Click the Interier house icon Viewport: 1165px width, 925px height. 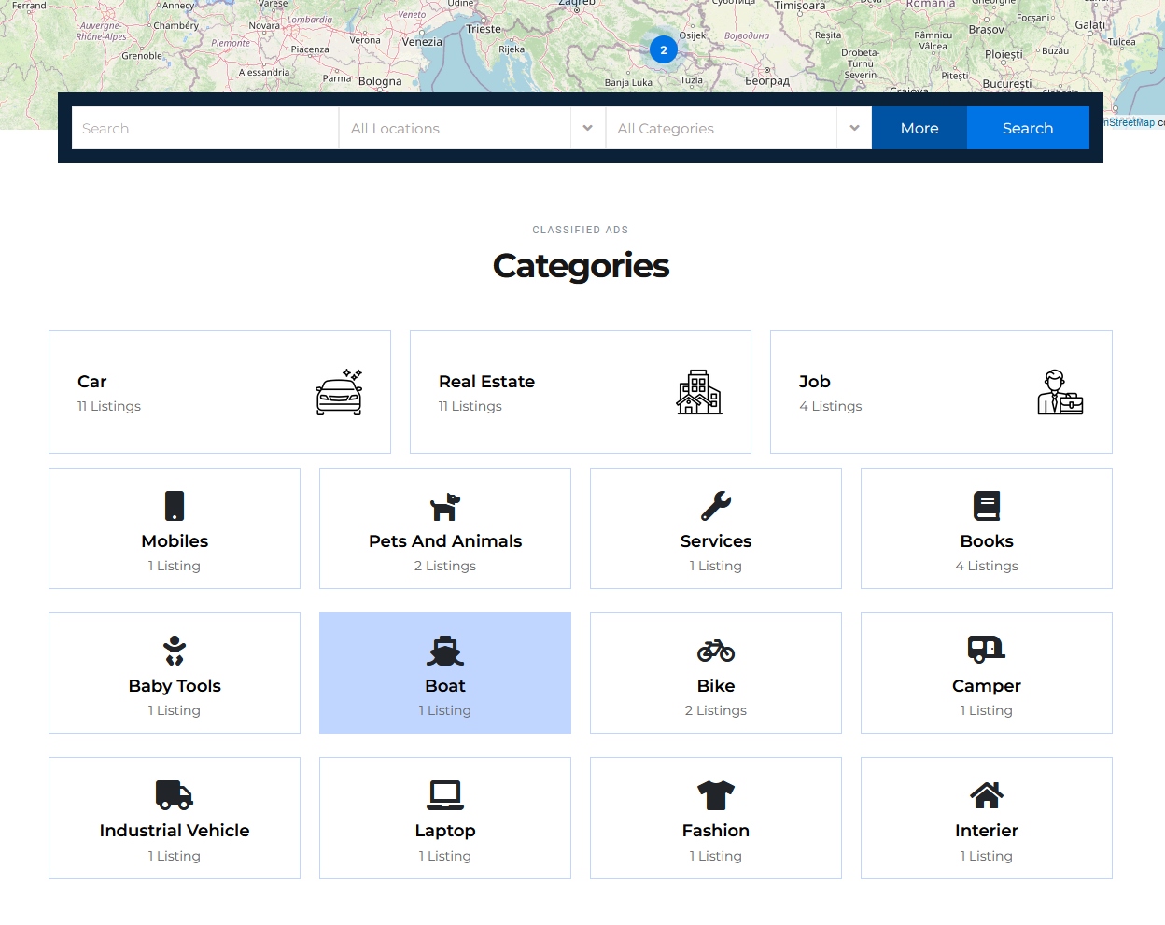pos(987,795)
